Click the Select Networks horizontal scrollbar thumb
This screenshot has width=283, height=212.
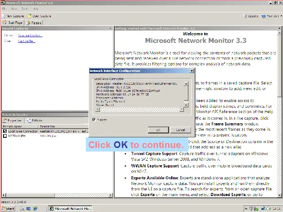[30, 195]
